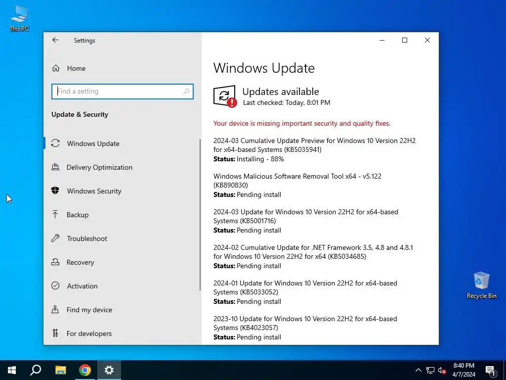Open File Explorer from taskbar

point(60,370)
